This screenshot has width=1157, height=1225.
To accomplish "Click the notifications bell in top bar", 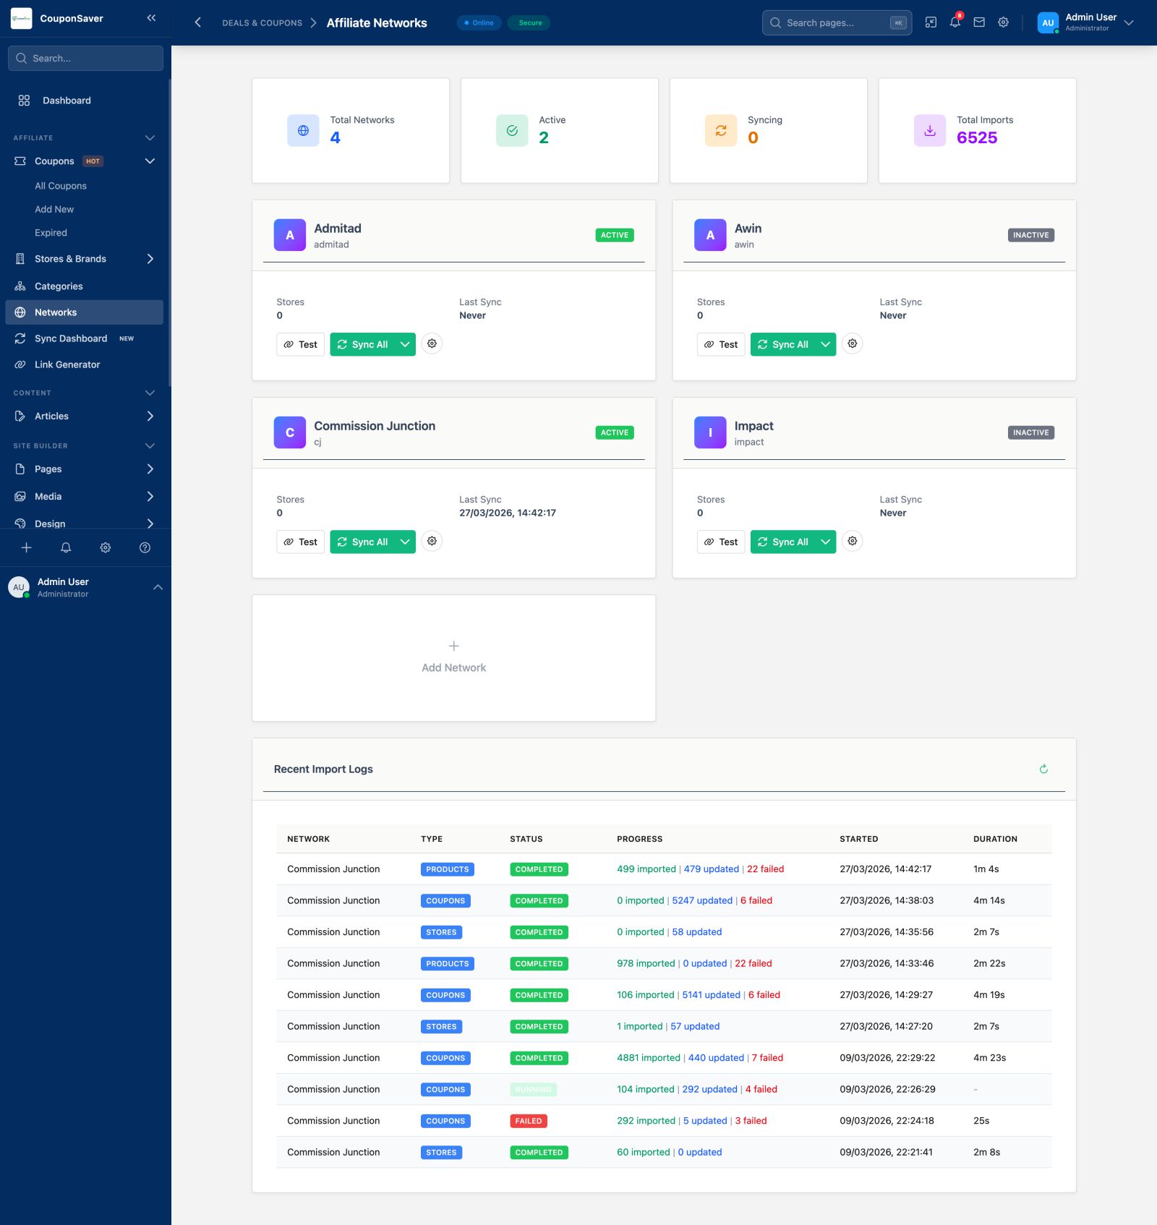I will (x=955, y=22).
